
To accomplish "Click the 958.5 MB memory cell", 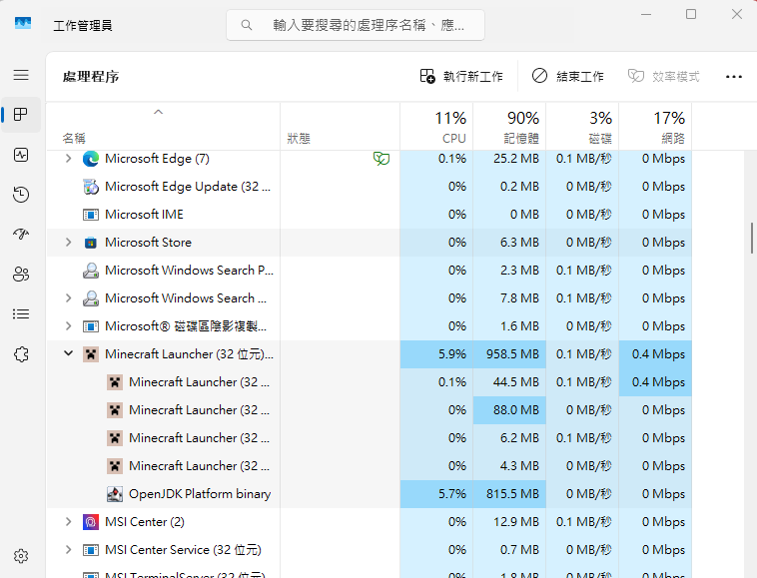I will tap(509, 354).
